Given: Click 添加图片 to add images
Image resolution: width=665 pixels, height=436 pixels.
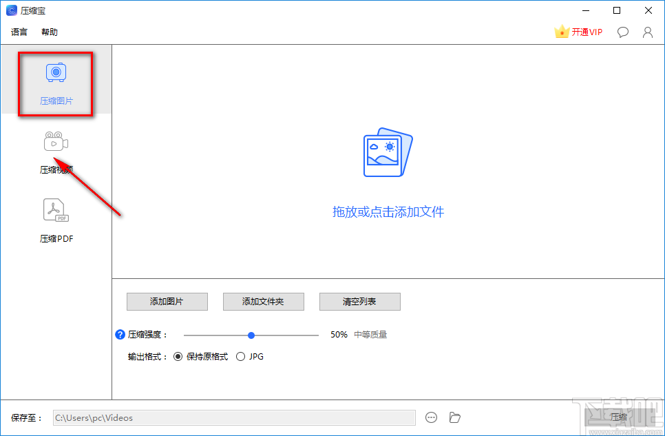Looking at the screenshot, I should (167, 302).
